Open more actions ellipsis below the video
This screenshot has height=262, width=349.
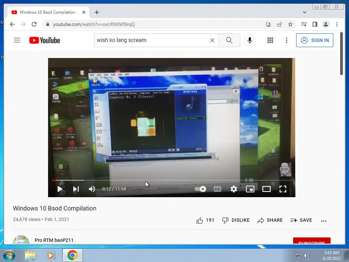[324, 221]
